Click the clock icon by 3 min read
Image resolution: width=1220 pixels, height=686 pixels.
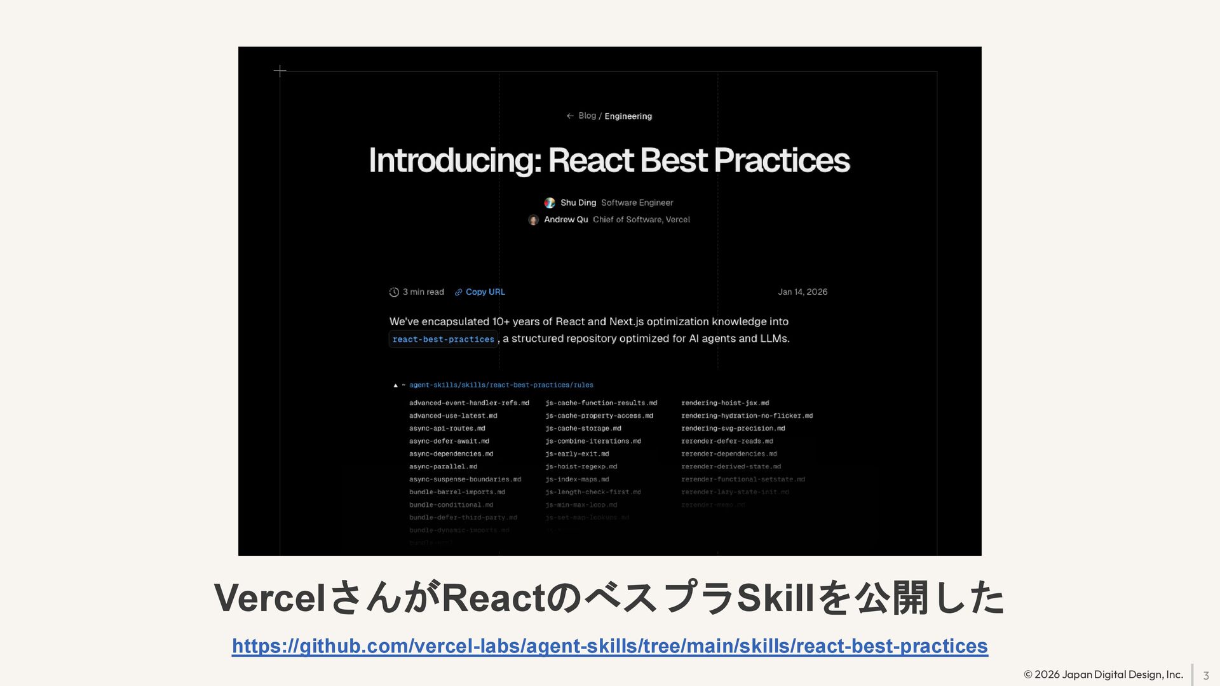pos(394,292)
